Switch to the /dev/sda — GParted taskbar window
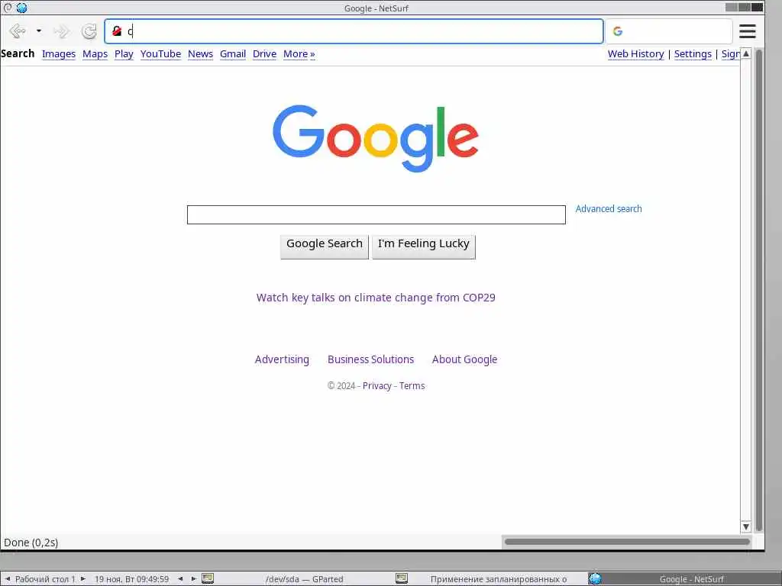 tap(304, 579)
